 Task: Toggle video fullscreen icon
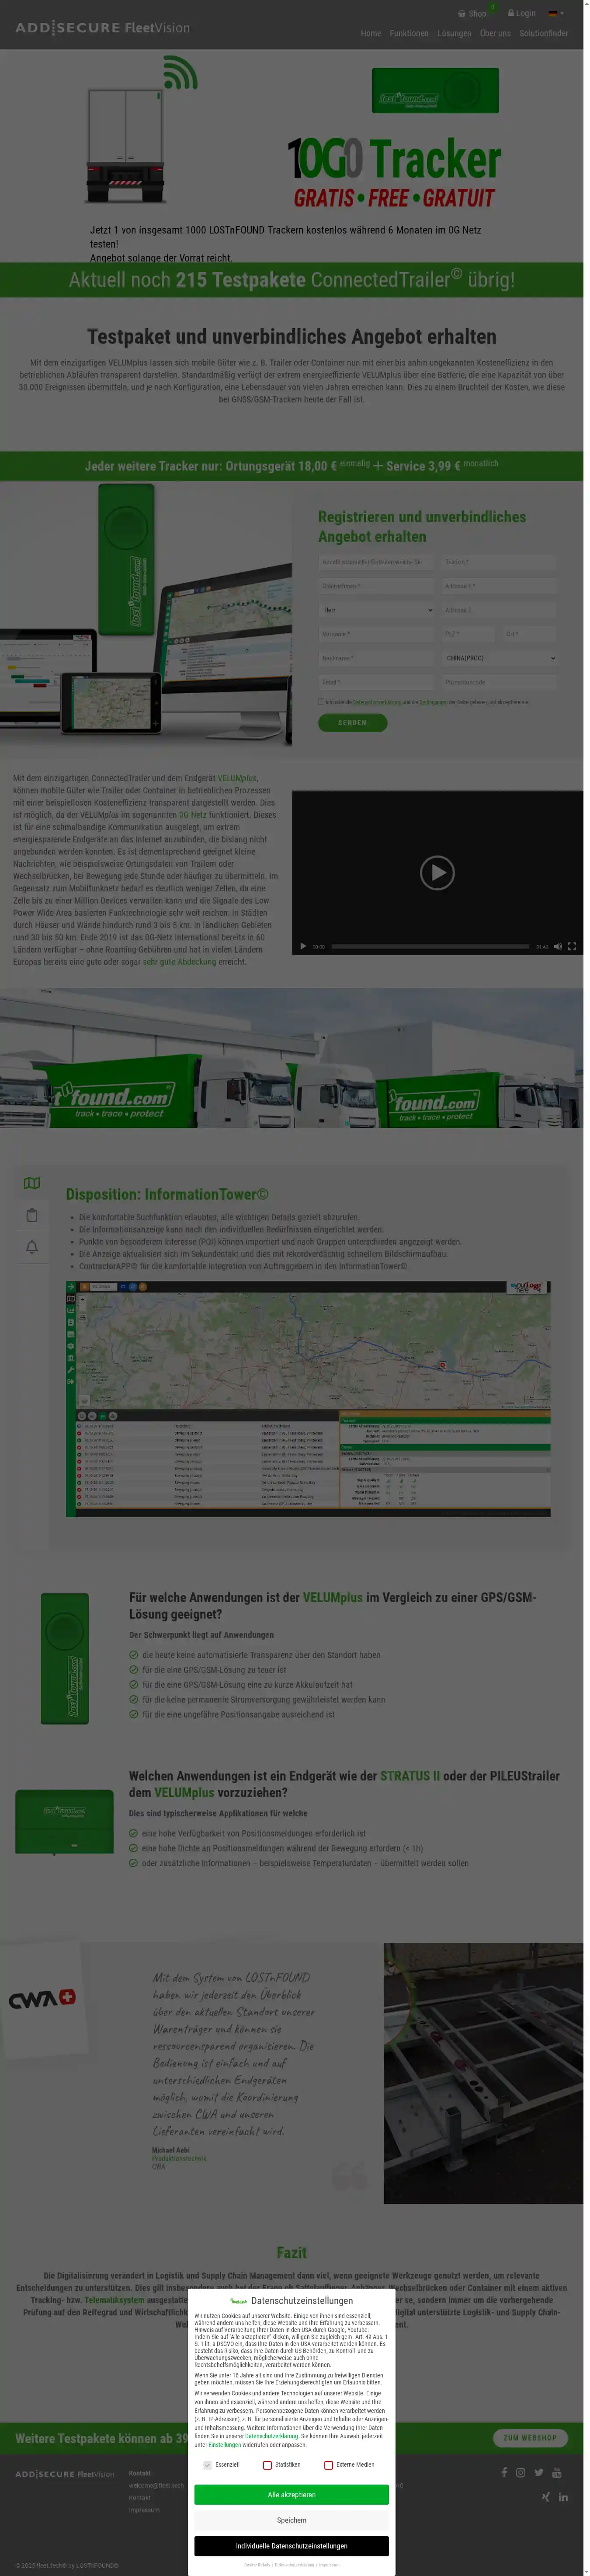572,946
